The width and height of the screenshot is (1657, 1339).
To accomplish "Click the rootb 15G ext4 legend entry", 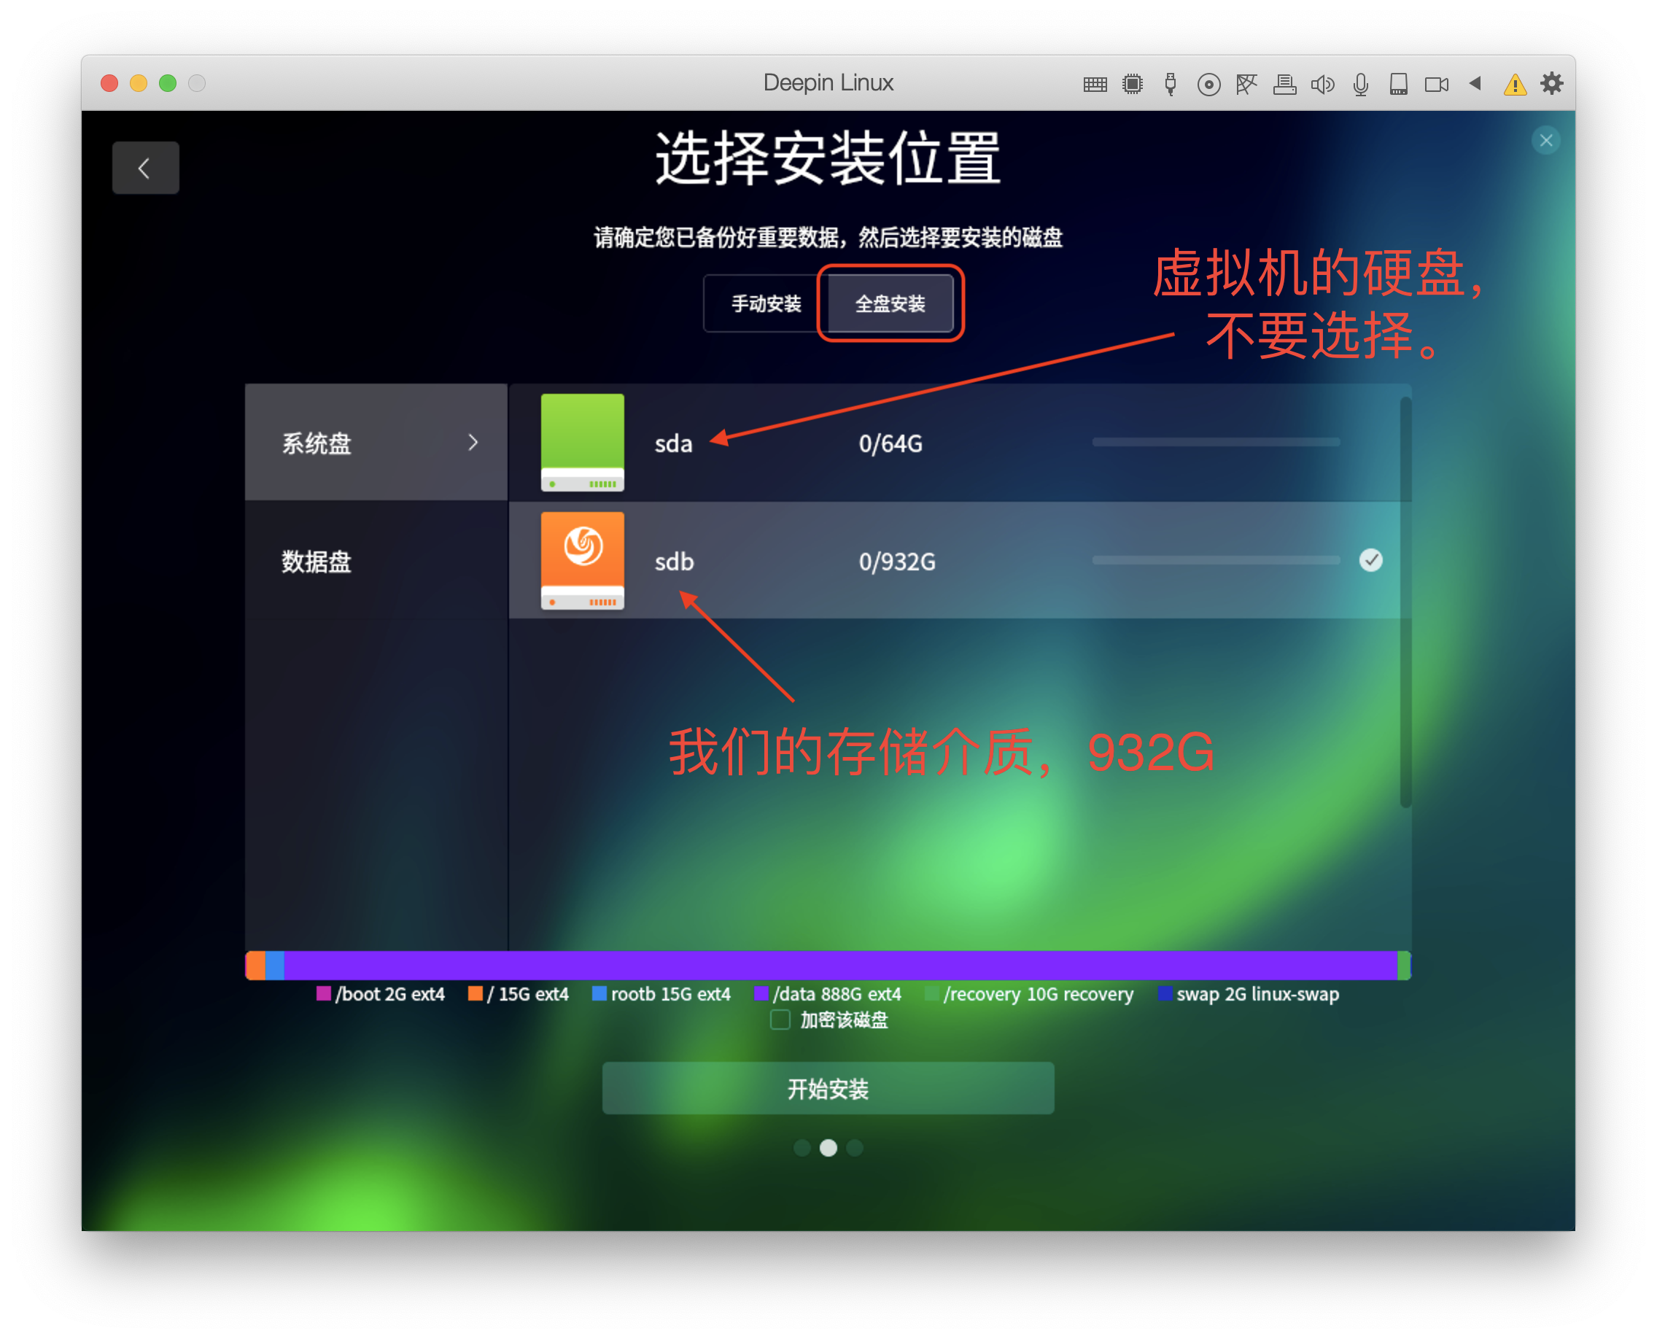I will [x=661, y=994].
